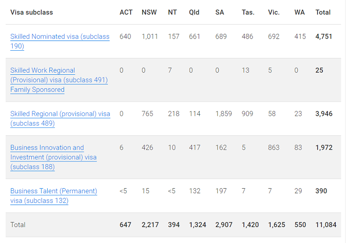346x243 pixels.
Task: Click the Visa subclass column header
Action: 31,12
